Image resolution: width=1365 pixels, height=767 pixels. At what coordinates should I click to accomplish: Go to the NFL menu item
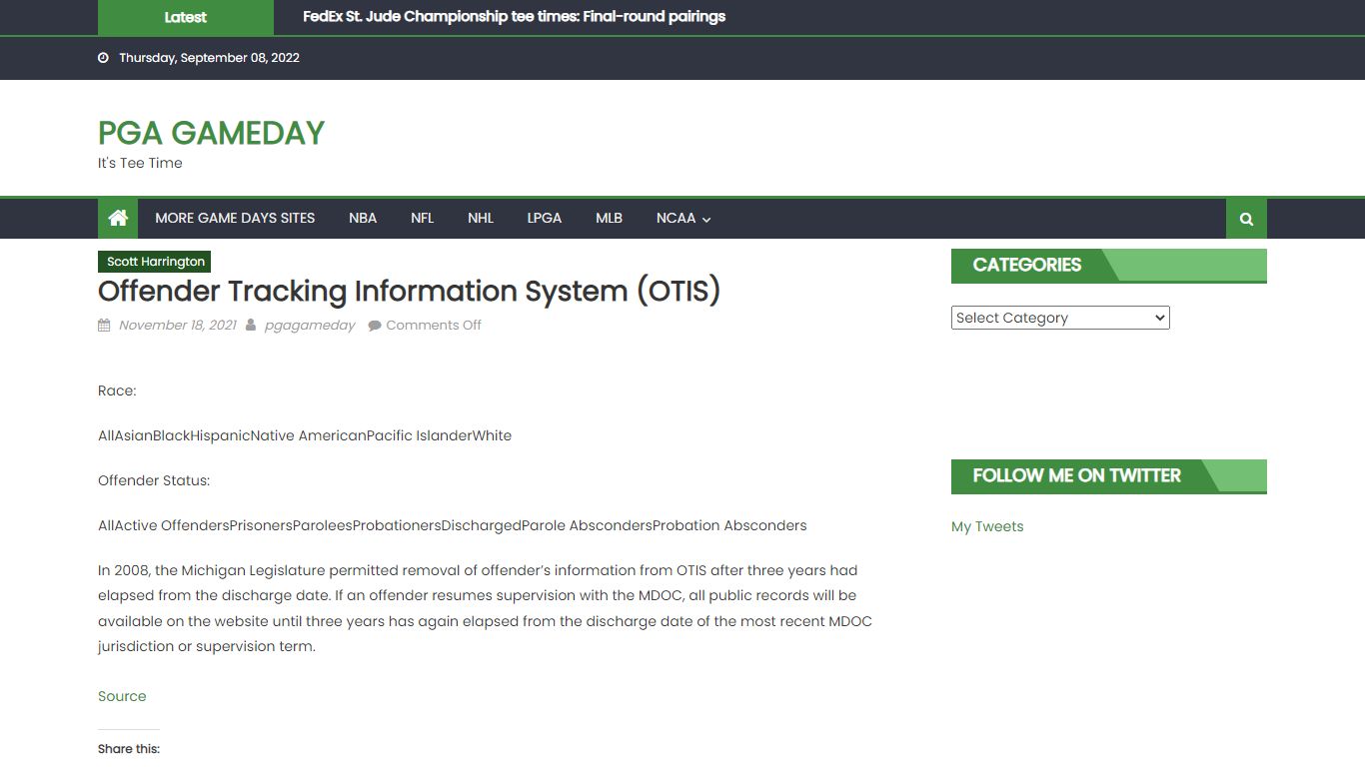coord(422,218)
